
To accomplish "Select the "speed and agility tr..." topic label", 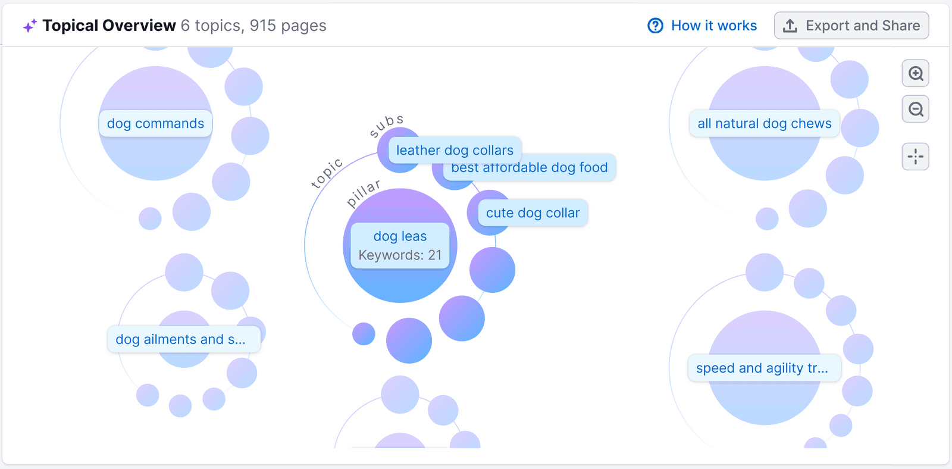I will tap(764, 368).
